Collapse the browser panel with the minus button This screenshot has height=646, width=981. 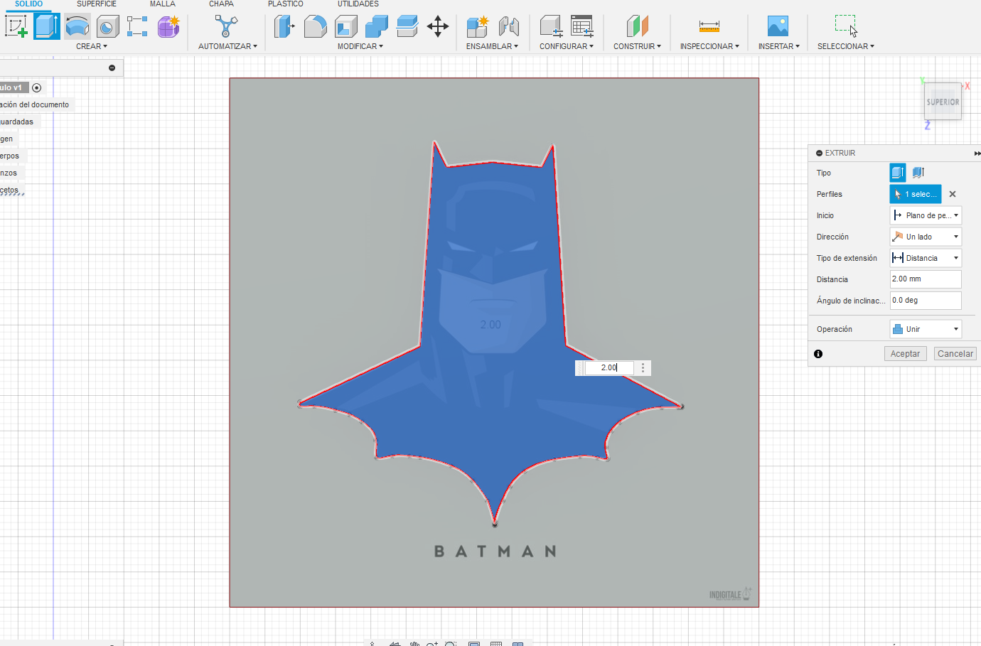click(112, 68)
